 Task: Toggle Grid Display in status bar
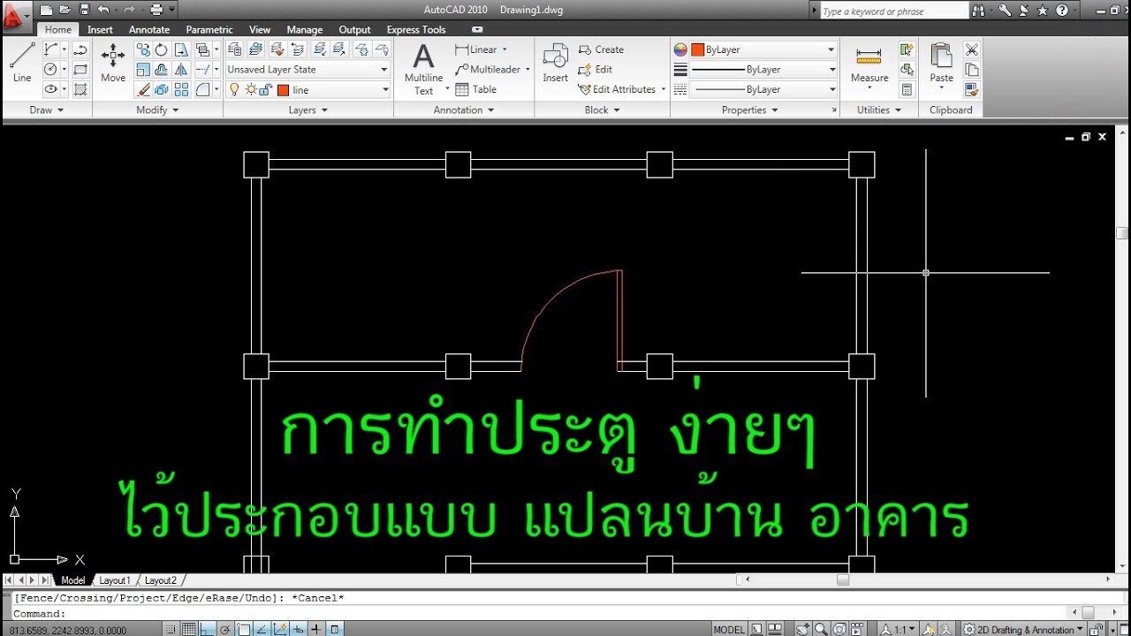[189, 630]
